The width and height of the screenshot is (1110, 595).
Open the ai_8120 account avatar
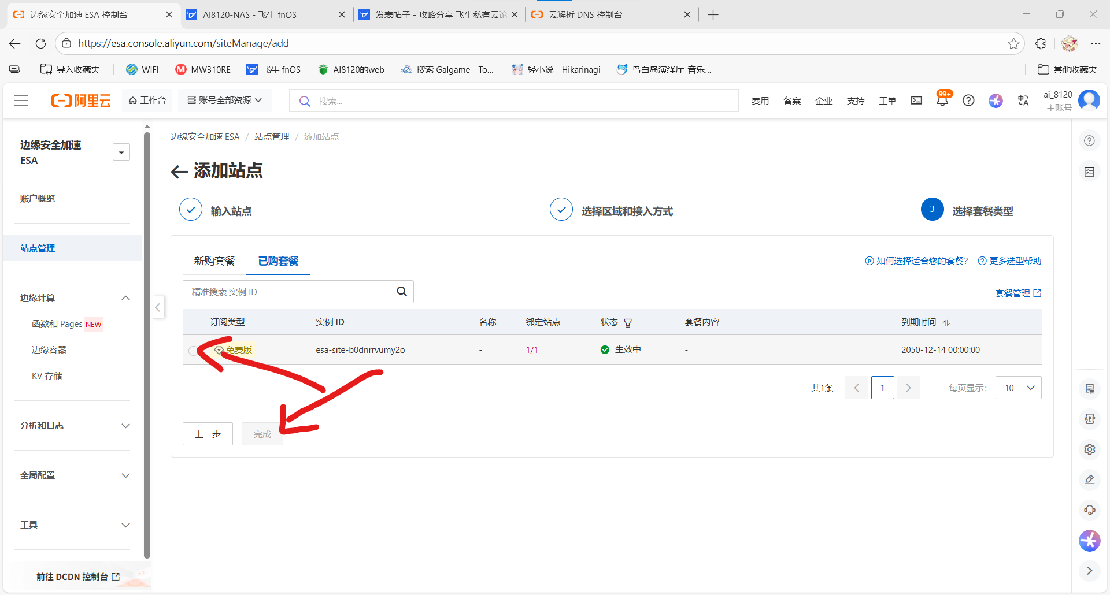point(1089,101)
